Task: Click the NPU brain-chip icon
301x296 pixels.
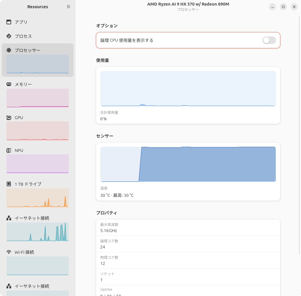Action: point(9,150)
